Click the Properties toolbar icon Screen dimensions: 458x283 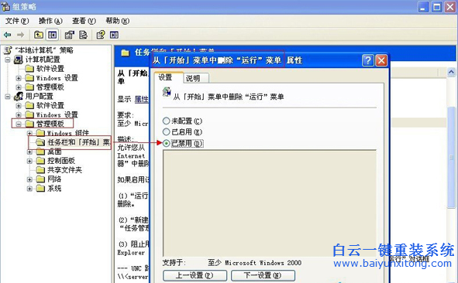(x=70, y=36)
